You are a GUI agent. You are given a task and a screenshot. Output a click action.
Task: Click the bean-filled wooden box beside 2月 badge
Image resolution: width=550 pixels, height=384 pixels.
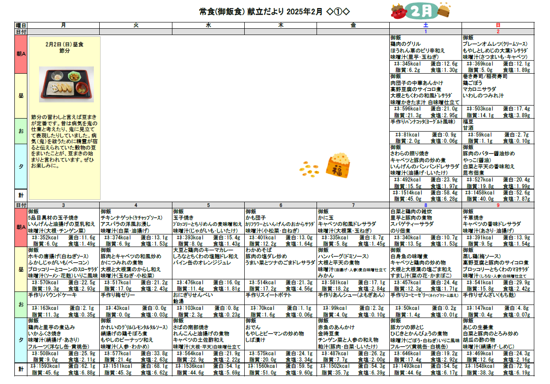click(x=443, y=10)
